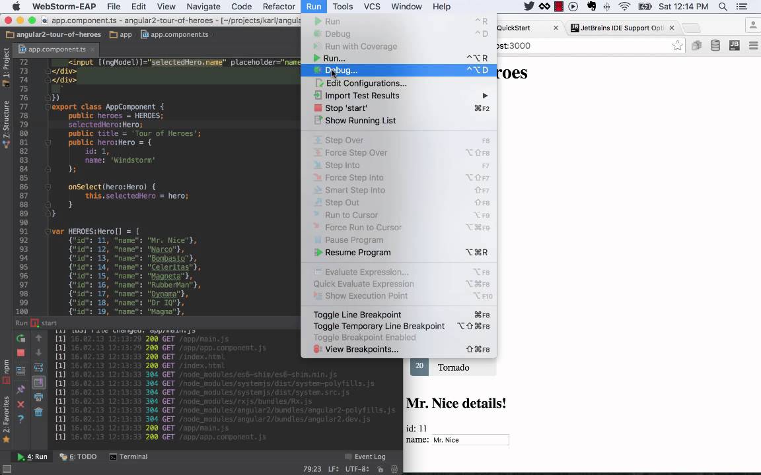Image resolution: width=761 pixels, height=475 pixels.
Task: Toggle the read-only lock icon in status bar
Action: [380, 468]
